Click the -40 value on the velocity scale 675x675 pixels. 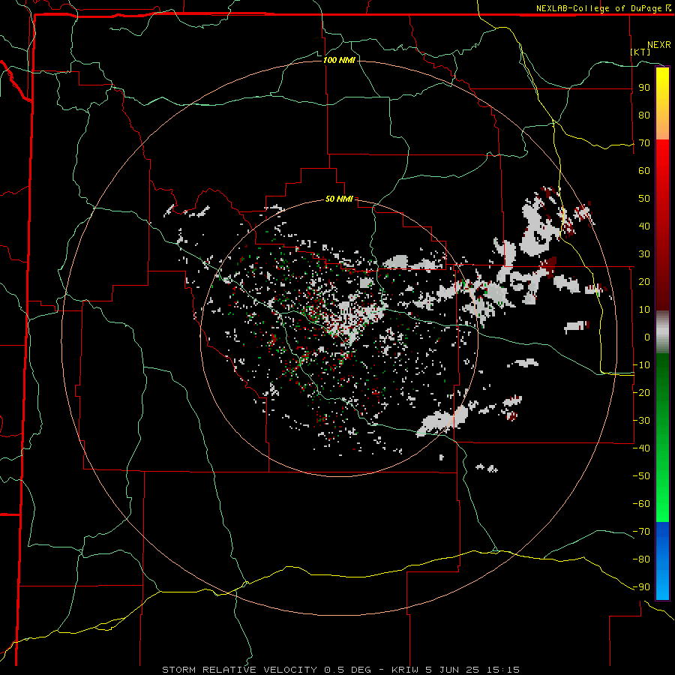(641, 448)
